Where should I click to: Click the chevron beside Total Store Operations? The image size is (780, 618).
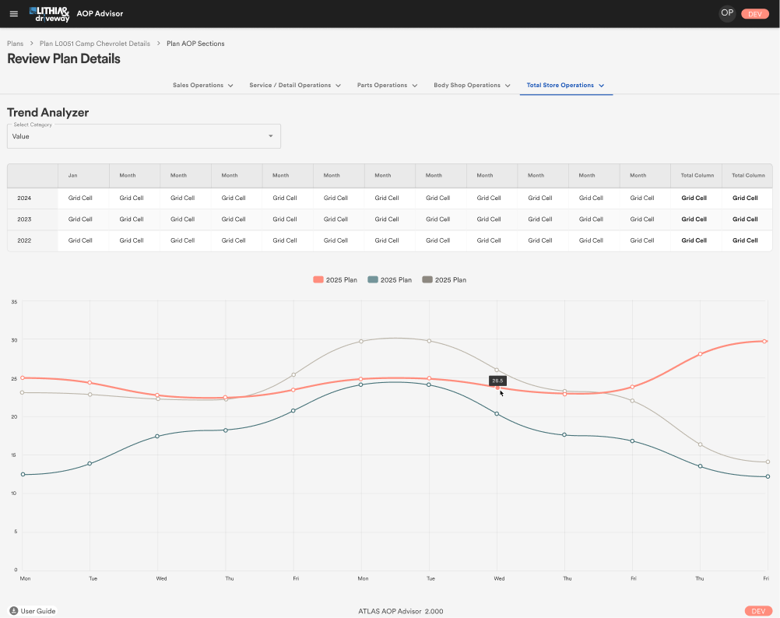602,86
